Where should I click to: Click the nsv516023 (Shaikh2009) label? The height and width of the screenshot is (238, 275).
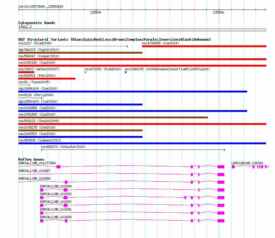click(x=39, y=121)
